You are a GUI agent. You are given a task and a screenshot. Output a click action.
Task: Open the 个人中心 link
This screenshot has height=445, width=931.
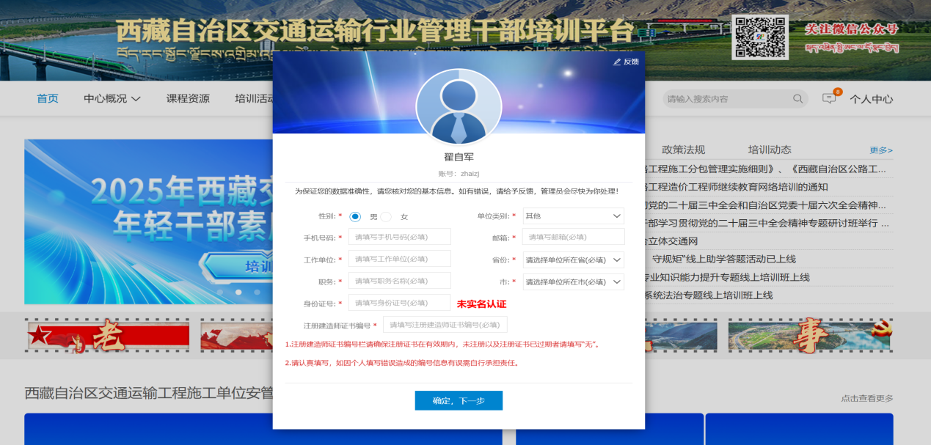click(871, 99)
